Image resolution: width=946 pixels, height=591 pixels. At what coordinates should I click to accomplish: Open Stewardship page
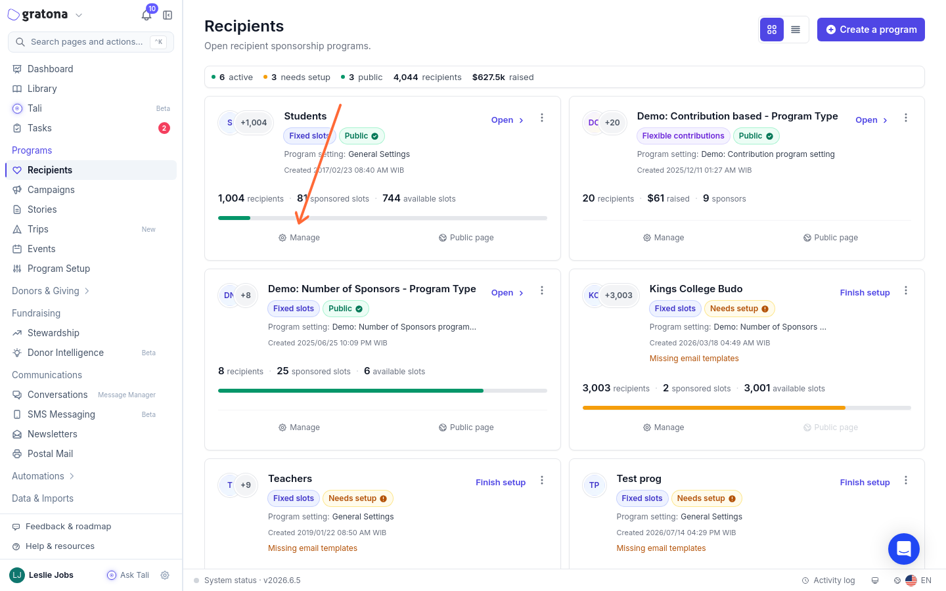[91, 333]
